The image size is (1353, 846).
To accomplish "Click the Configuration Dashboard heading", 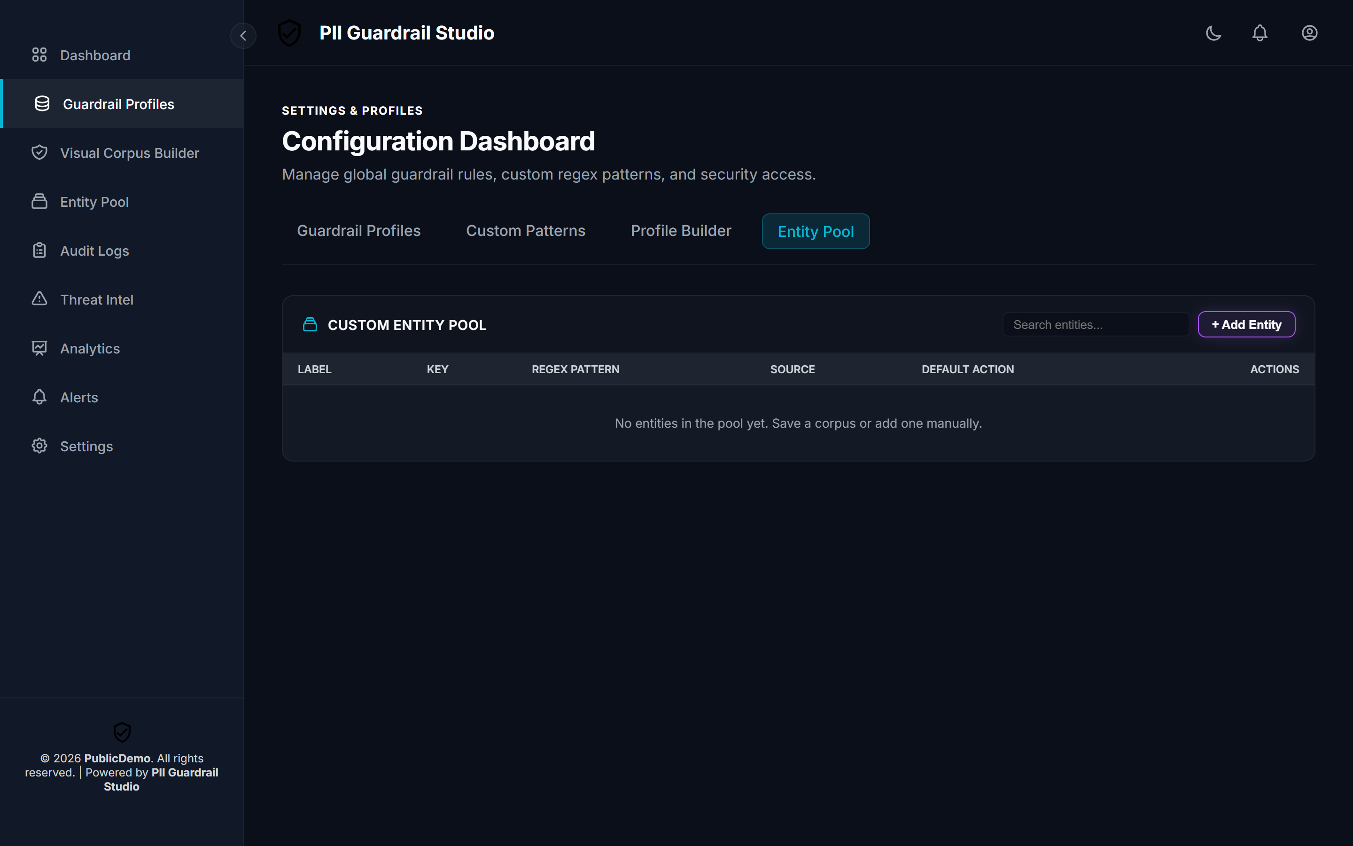I will pos(438,141).
